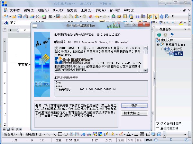Click the Paste clipboard icon
This screenshot has width=193, height=144.
click(x=77, y=16)
